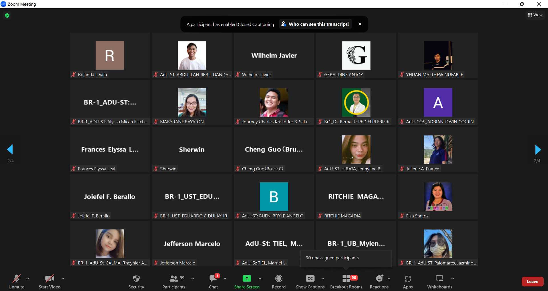This screenshot has height=291, width=548.
Task: Expand audio options arrow beside Unmute
Action: coord(28,278)
